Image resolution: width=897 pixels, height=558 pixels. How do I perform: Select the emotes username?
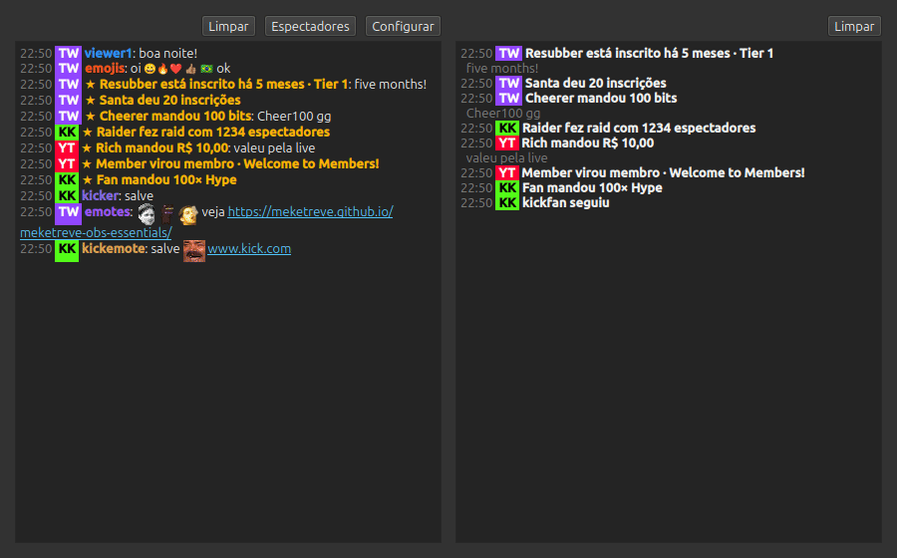coord(108,211)
